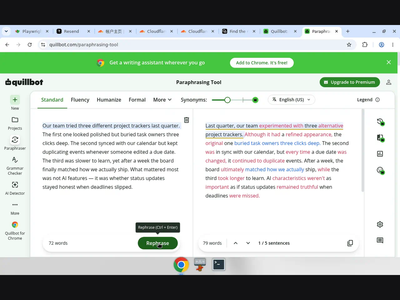400x300 pixels.
Task: Click Upgrade to Premium button
Action: (x=350, y=82)
